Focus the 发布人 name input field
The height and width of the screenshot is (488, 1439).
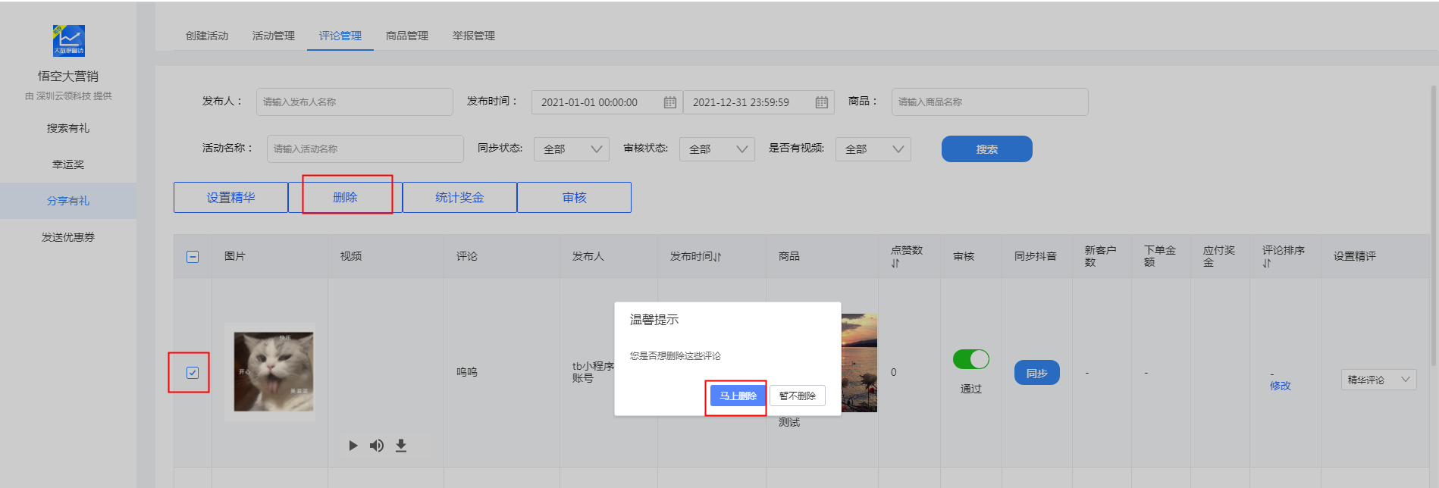(355, 102)
